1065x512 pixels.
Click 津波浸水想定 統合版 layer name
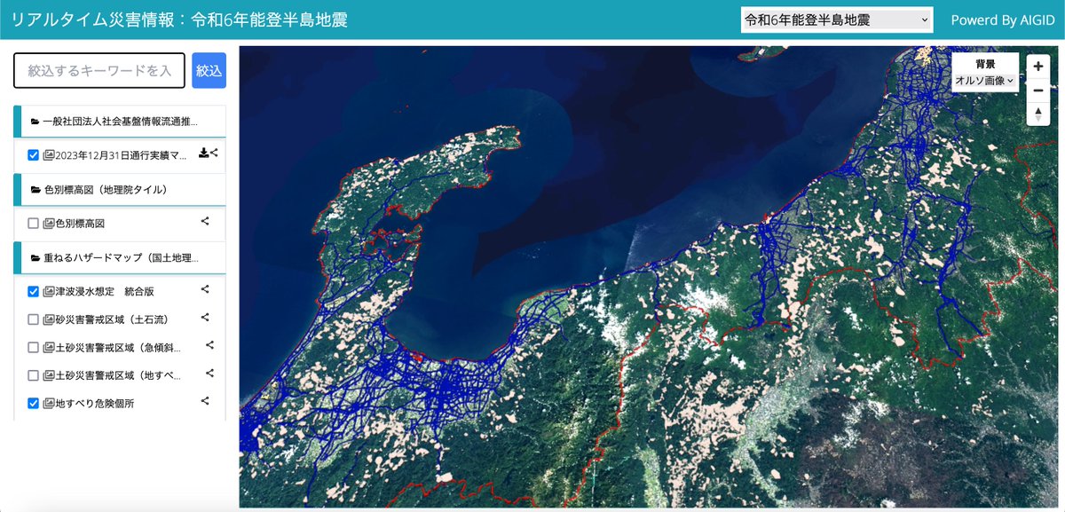[105, 291]
